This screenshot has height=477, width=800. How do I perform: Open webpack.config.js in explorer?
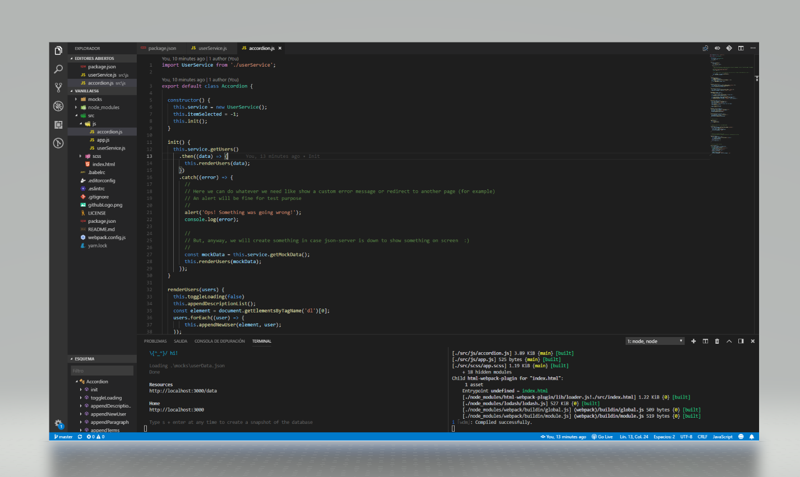(x=103, y=237)
